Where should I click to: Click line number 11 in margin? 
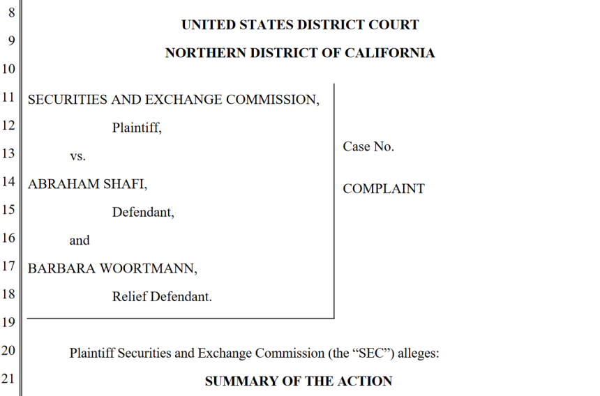[8, 97]
